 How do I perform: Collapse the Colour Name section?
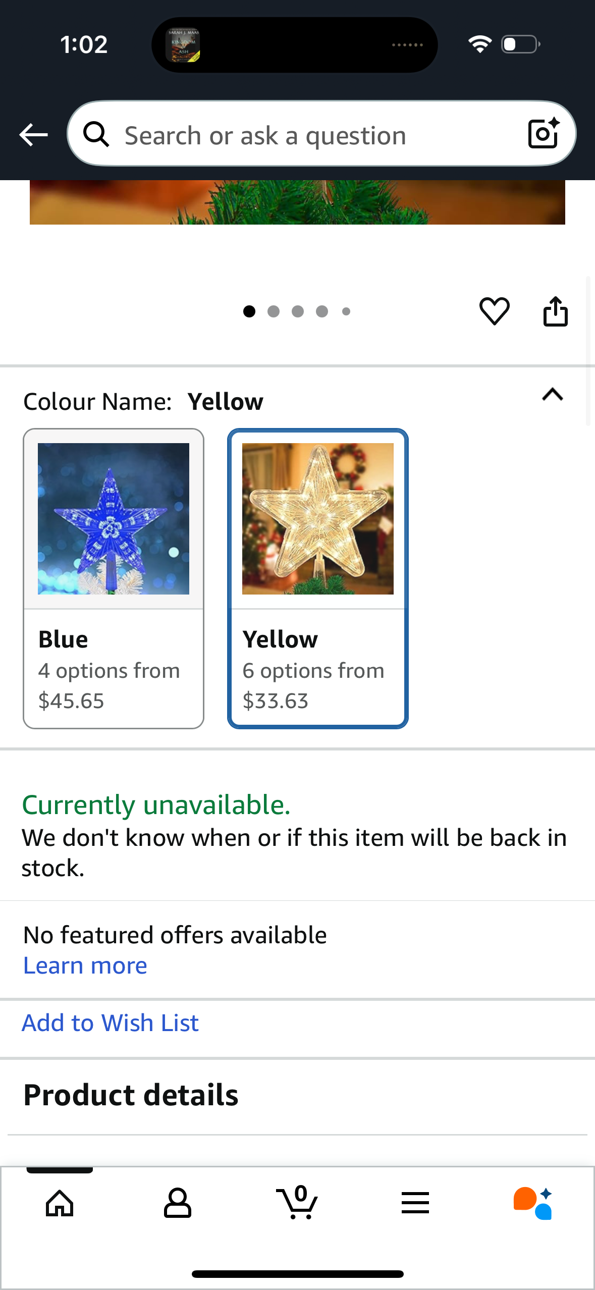pos(552,395)
